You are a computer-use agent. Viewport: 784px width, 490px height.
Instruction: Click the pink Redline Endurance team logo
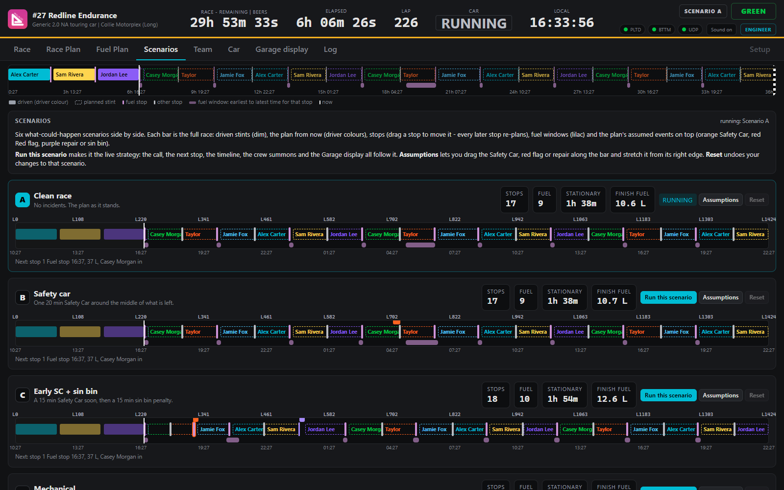pos(18,19)
